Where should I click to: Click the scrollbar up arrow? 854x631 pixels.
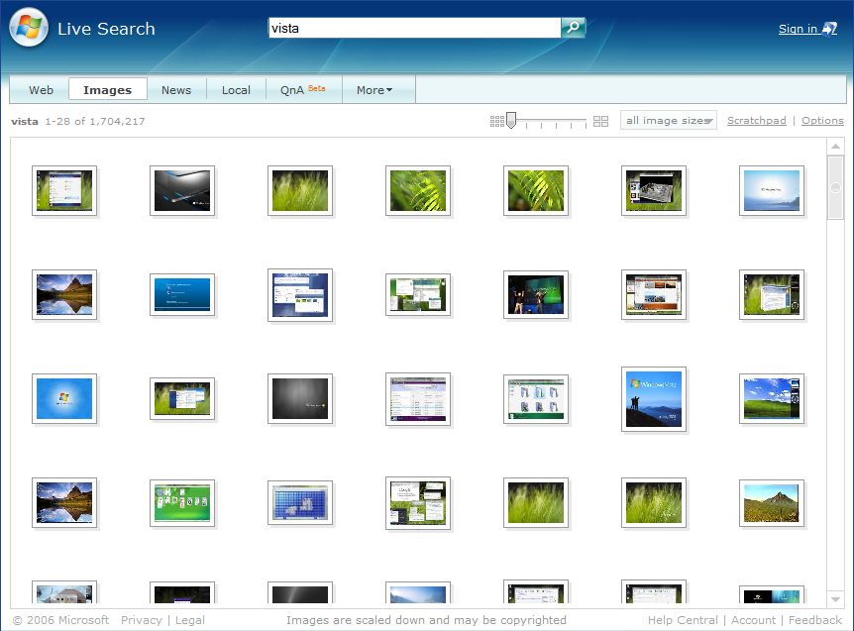click(835, 147)
